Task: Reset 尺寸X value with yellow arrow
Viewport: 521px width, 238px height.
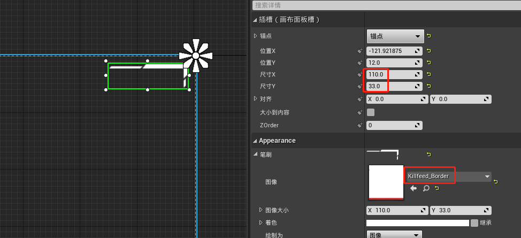Action: tap(429, 74)
